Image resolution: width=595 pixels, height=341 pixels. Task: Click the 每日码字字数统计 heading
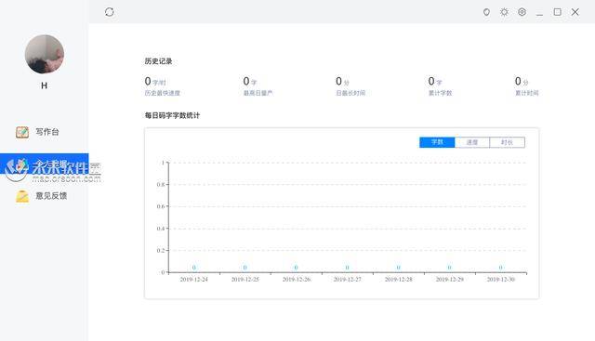coord(172,115)
